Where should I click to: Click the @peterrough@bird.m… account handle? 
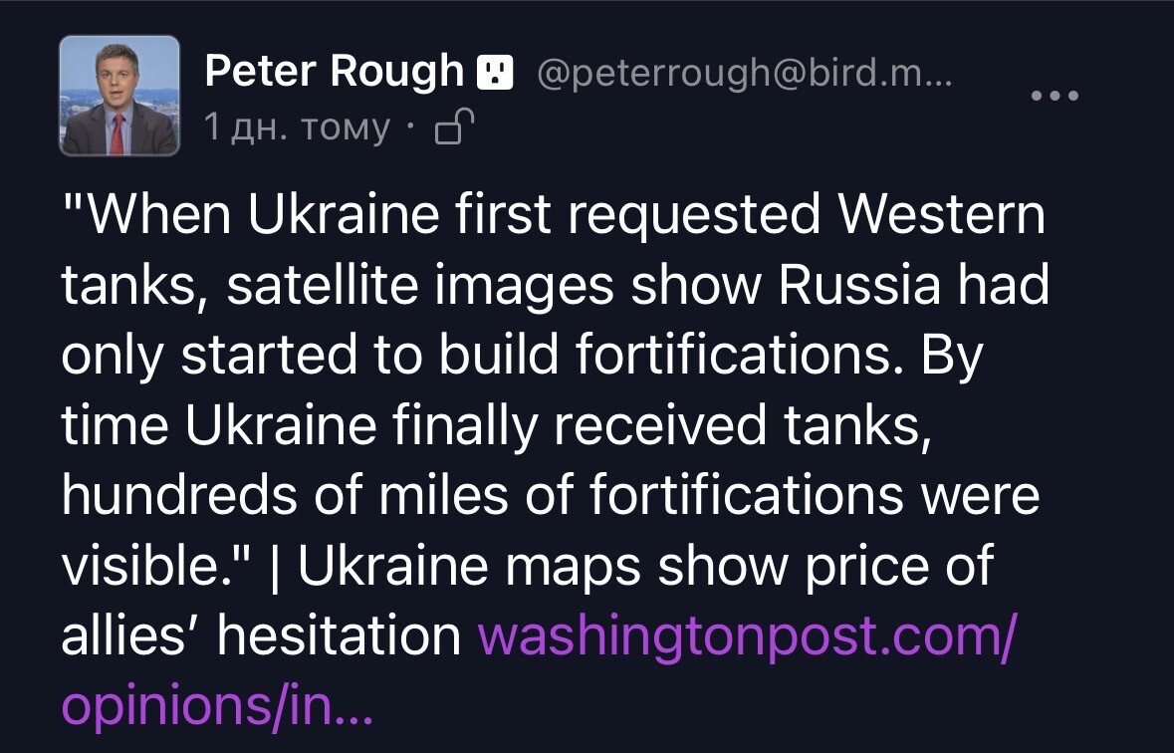click(x=744, y=73)
